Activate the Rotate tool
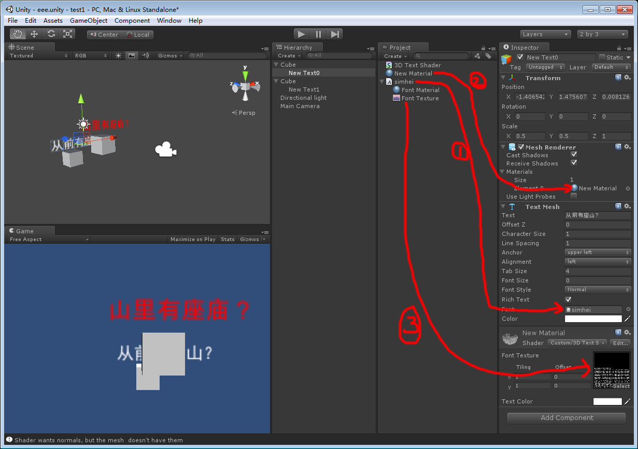This screenshot has width=638, height=449. [51, 33]
